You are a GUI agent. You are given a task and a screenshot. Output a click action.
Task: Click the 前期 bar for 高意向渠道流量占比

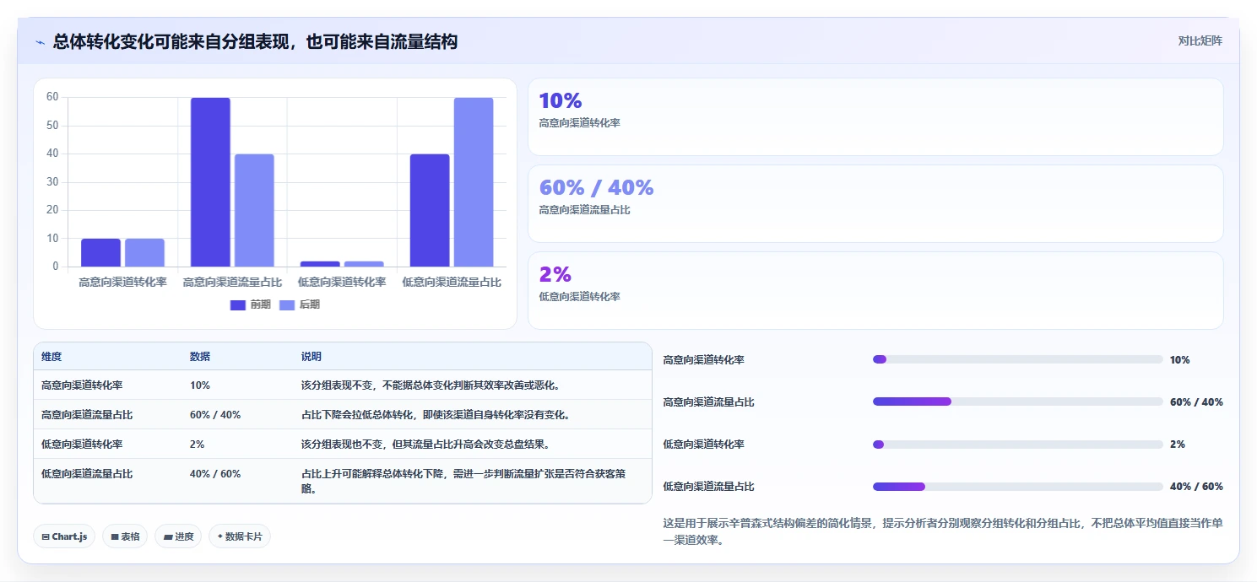pyautogui.click(x=210, y=182)
